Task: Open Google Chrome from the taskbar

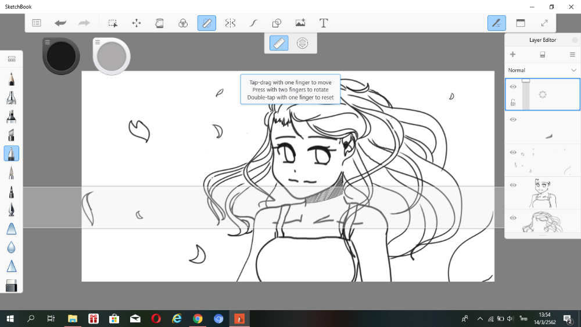Action: tap(198, 318)
